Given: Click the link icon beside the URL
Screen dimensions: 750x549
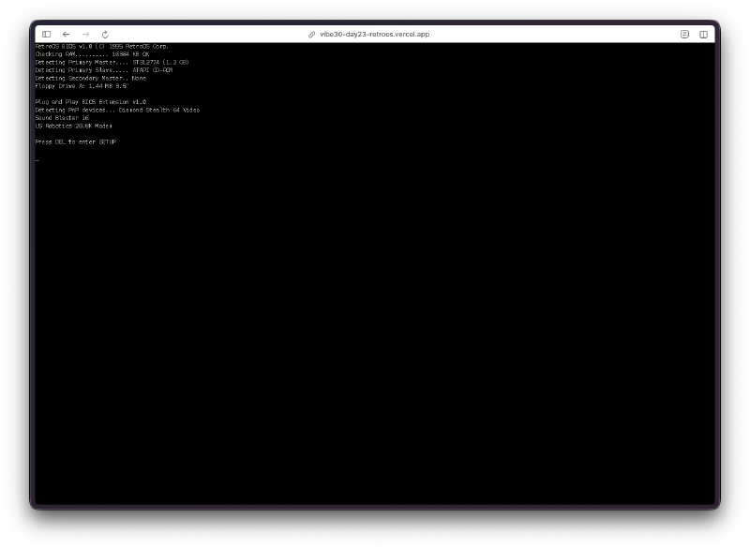Looking at the screenshot, I should pos(312,34).
